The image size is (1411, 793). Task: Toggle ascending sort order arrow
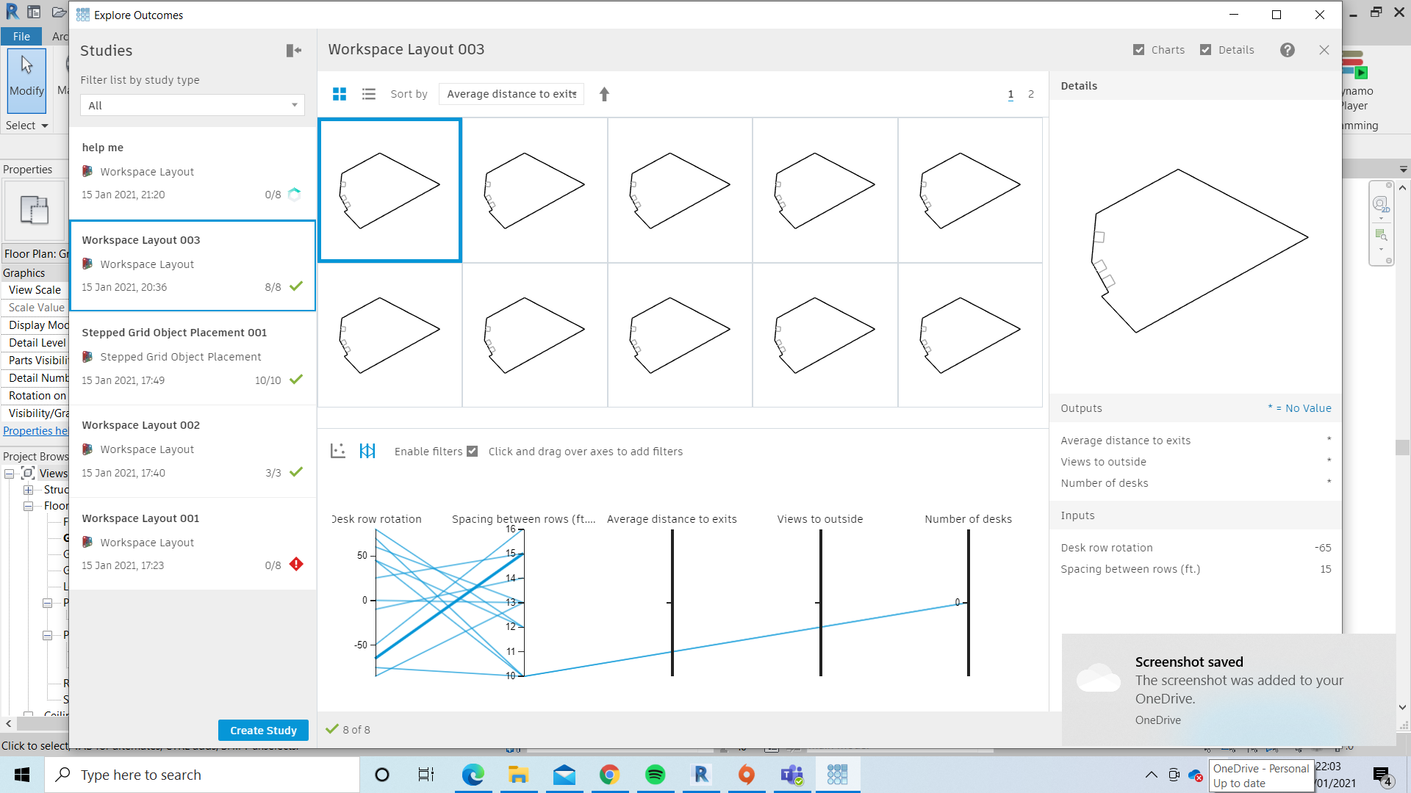tap(603, 94)
